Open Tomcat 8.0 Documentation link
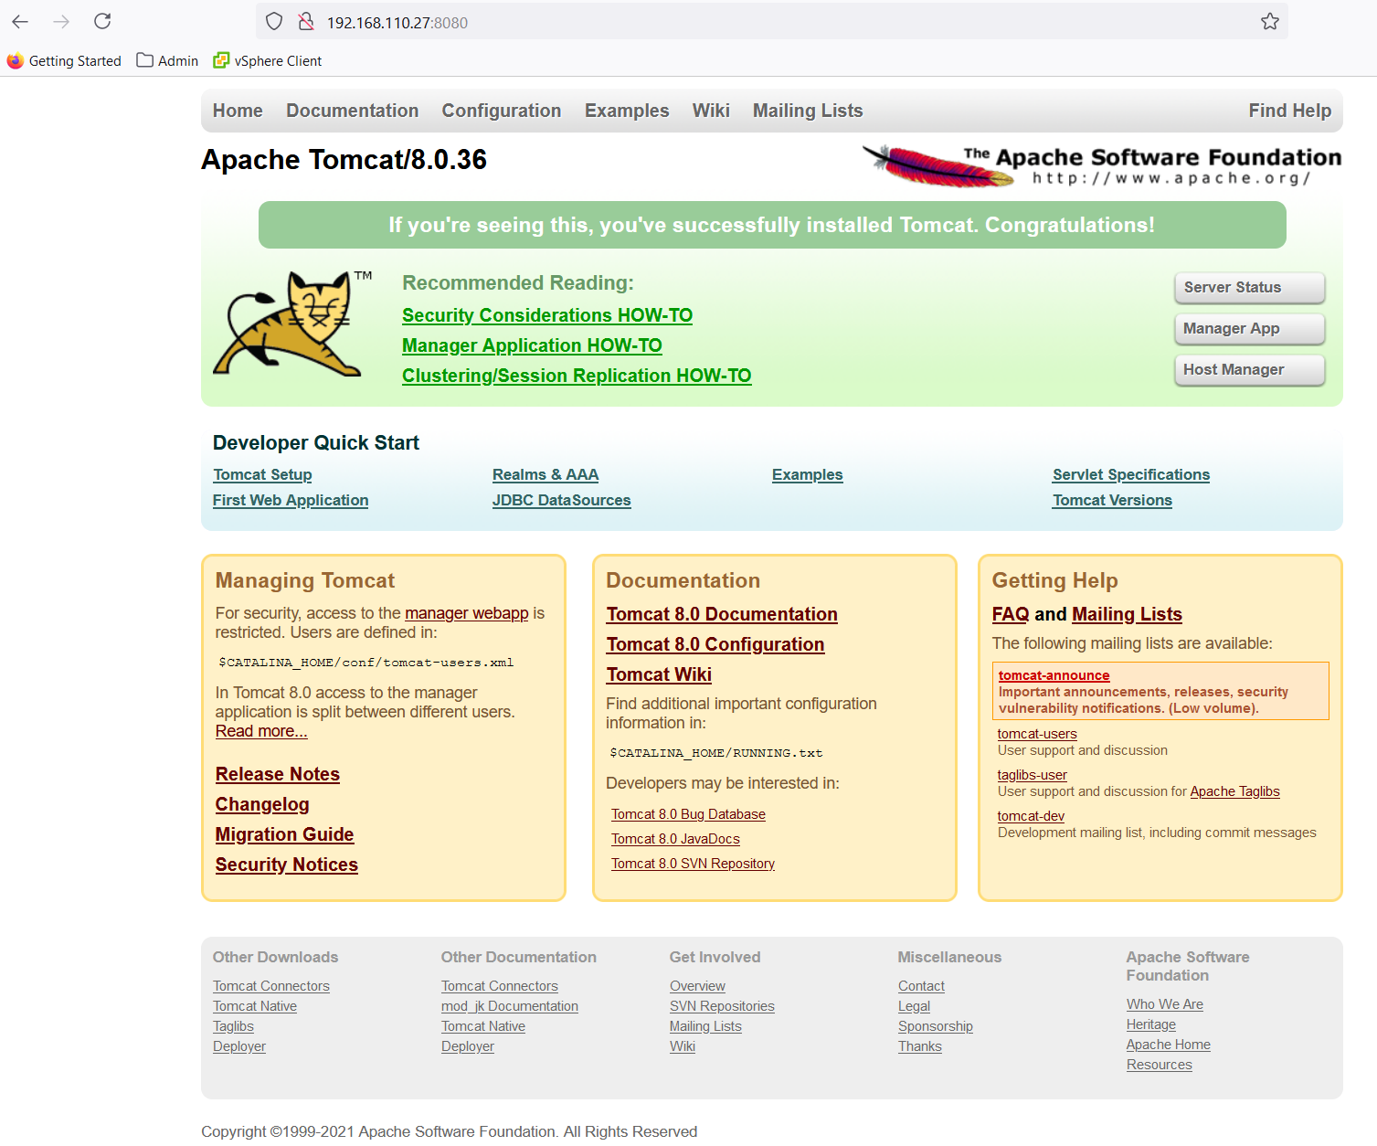This screenshot has width=1377, height=1146. [722, 614]
